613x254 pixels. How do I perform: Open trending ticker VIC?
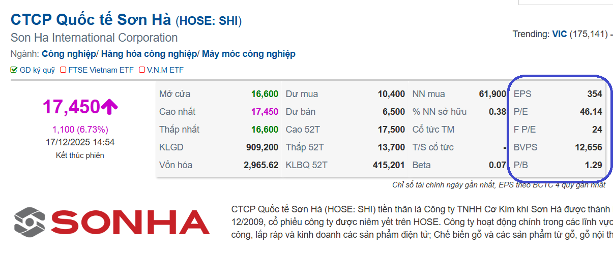tap(559, 35)
